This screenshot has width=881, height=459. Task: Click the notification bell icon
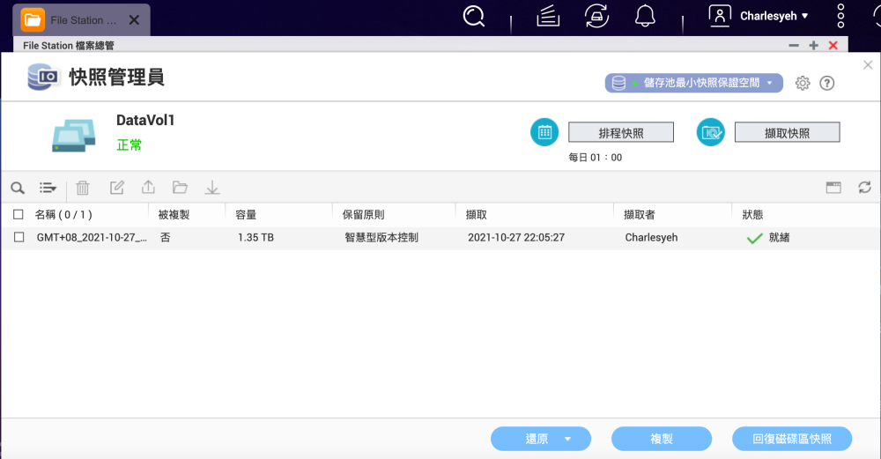pyautogui.click(x=646, y=16)
